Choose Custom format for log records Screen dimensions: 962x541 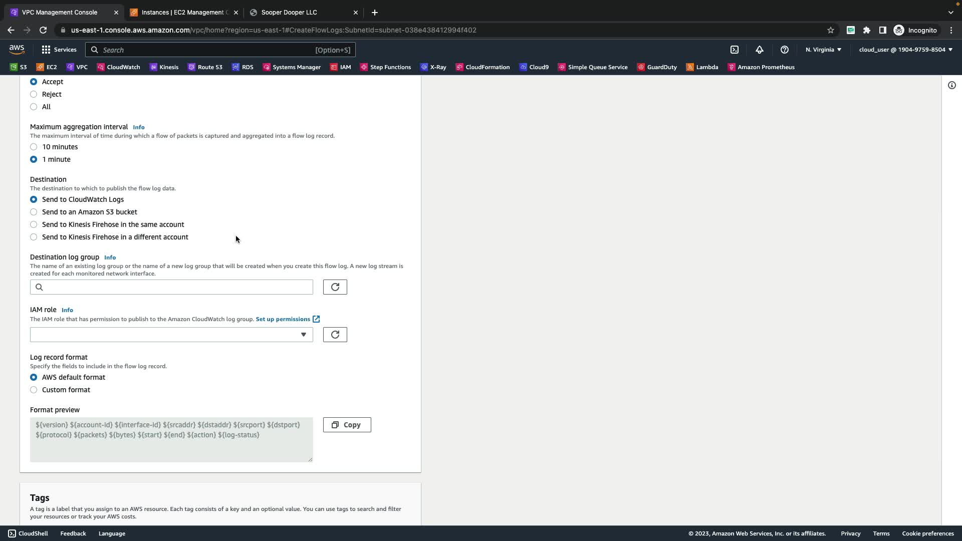point(34,390)
